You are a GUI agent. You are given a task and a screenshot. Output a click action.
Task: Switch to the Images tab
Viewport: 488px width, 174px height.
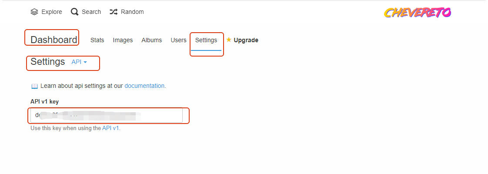click(x=123, y=40)
